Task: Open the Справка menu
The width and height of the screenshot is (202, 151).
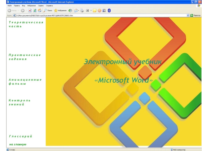Action: [x=49, y=6]
